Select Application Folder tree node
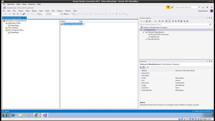 coord(14,23)
